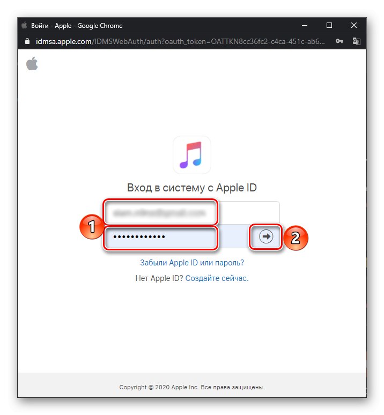Click the Apple Music note icon
The image size is (384, 415).
pos(192,155)
